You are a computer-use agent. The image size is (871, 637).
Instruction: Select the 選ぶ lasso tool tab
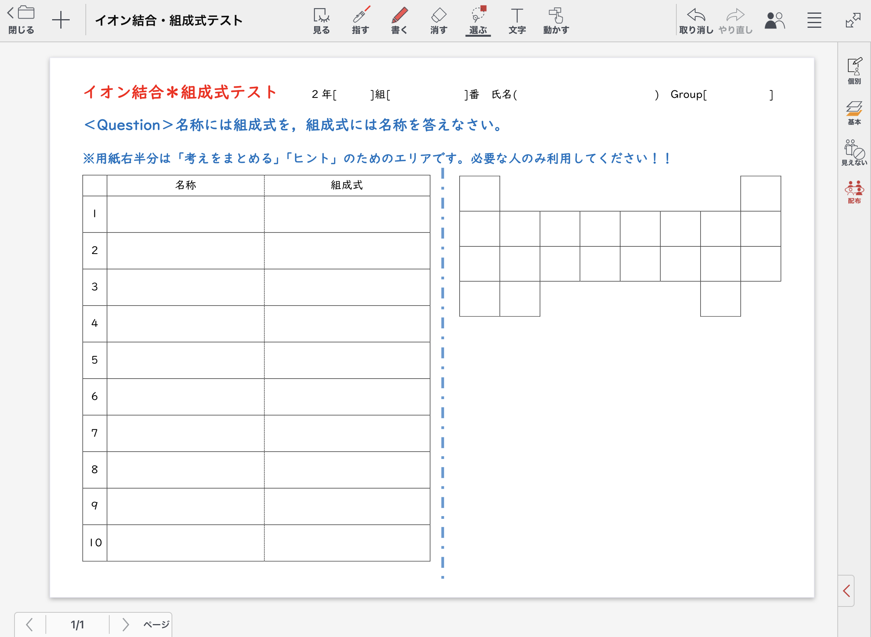tap(478, 20)
